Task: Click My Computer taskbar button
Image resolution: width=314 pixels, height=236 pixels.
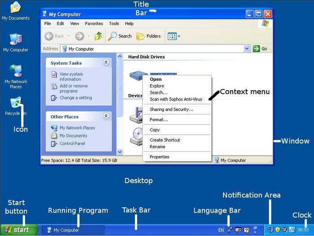Action: point(73,230)
